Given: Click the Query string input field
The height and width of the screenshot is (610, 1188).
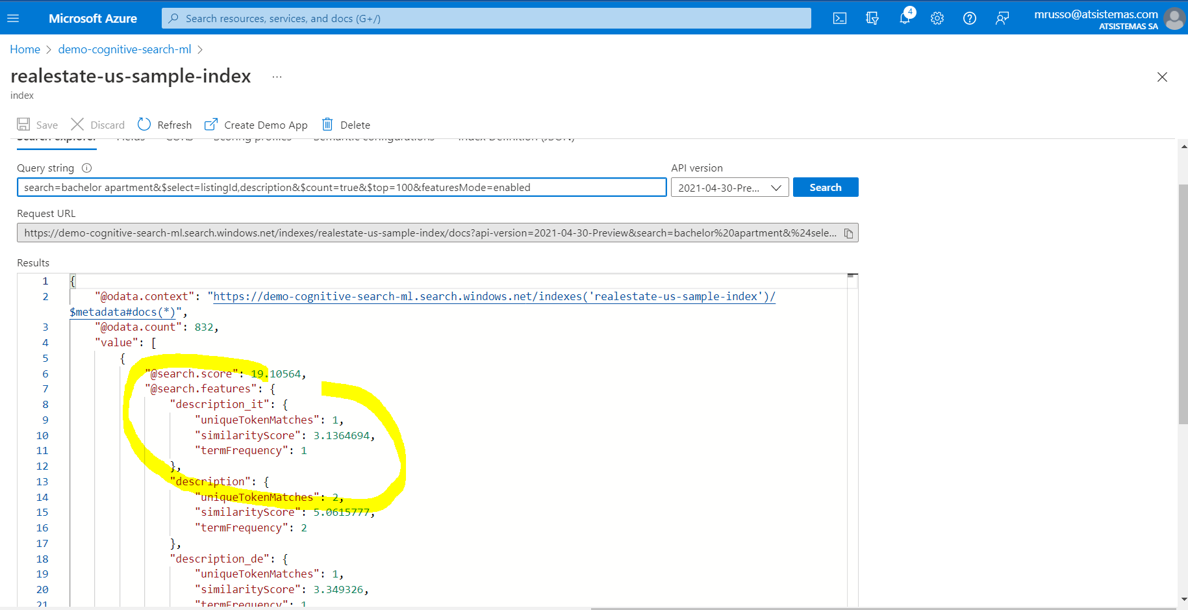Looking at the screenshot, I should (342, 187).
